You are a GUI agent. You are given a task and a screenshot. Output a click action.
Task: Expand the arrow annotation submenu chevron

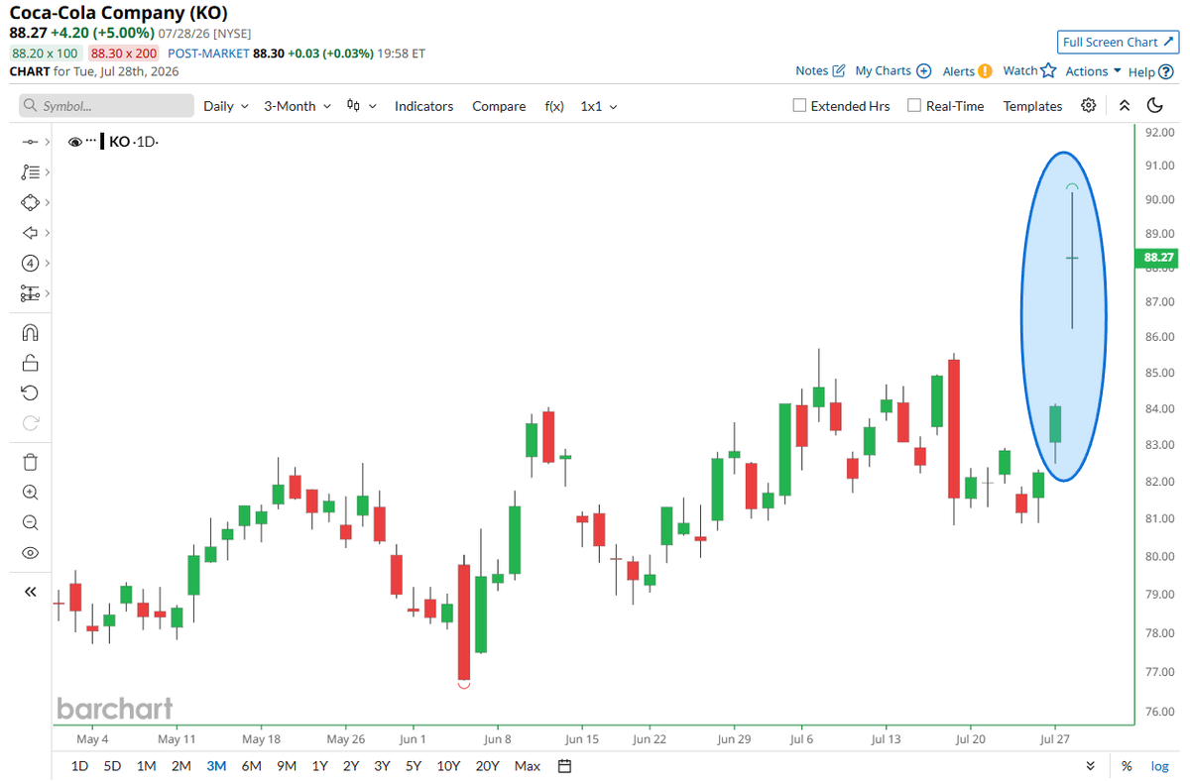coord(47,233)
